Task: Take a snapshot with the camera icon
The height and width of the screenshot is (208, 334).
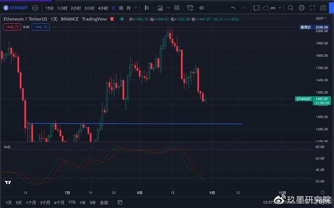Action: click(x=323, y=8)
